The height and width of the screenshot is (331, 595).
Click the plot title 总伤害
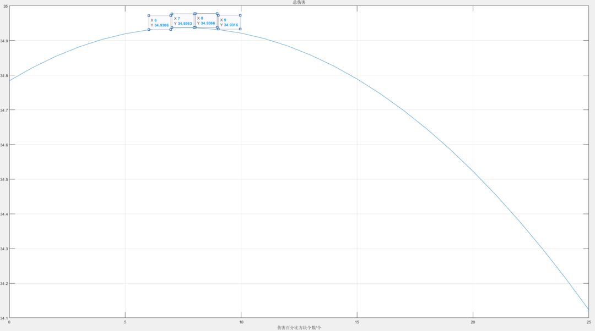(x=299, y=2)
